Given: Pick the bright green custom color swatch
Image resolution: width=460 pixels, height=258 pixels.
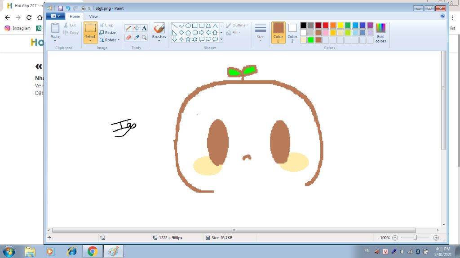Looking at the screenshot, I should point(311,40).
